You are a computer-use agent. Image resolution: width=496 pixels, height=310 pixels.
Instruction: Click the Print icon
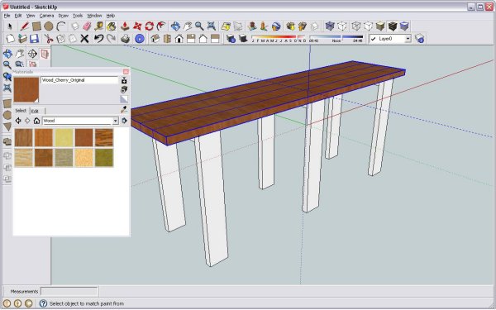coord(126,39)
